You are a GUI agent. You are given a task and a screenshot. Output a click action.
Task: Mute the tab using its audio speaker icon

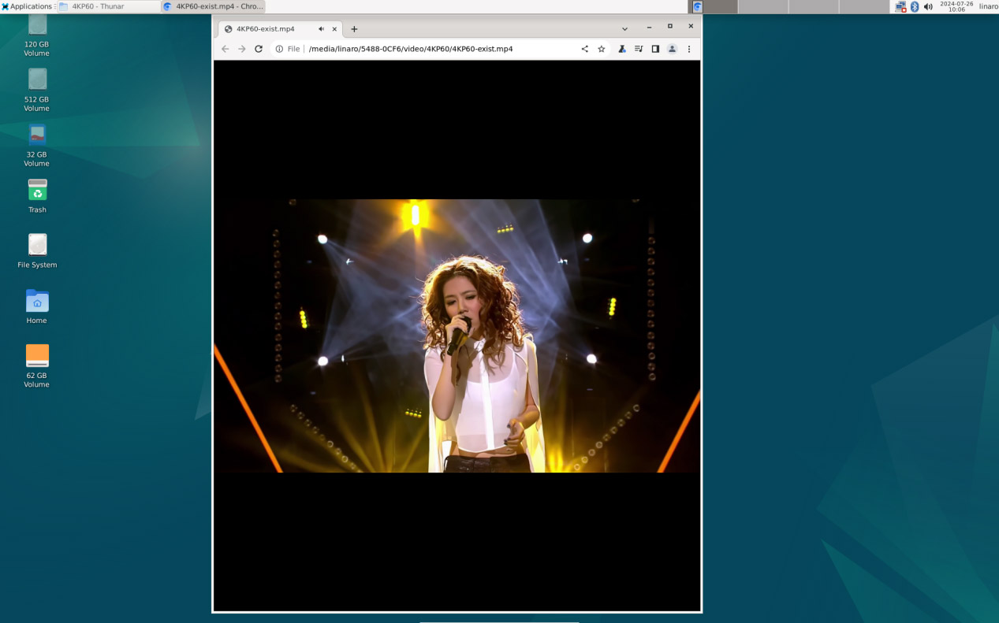(321, 29)
